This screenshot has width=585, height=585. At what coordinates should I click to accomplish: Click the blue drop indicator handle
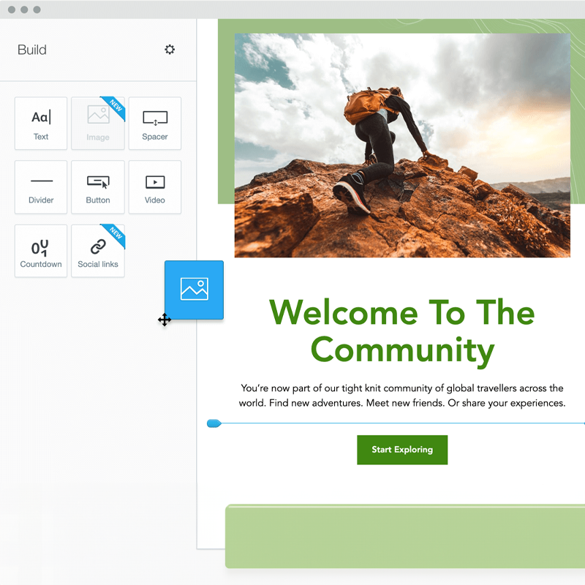point(214,423)
